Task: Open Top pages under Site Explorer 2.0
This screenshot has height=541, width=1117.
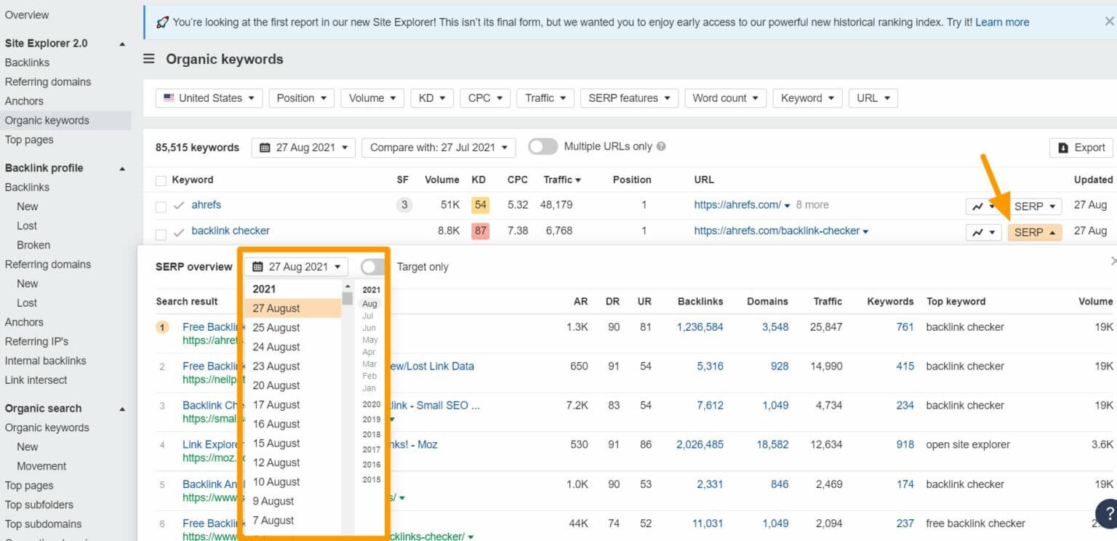Action: click(29, 140)
